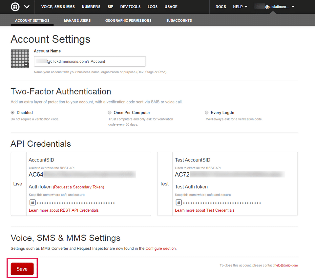Open the DEV TOOLS menu
Image resolution: width=315 pixels, height=278 pixels.
(x=130, y=7)
